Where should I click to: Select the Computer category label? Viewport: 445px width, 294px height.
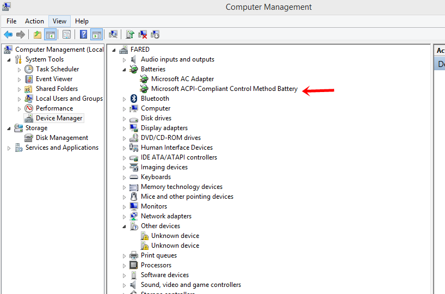(x=156, y=108)
